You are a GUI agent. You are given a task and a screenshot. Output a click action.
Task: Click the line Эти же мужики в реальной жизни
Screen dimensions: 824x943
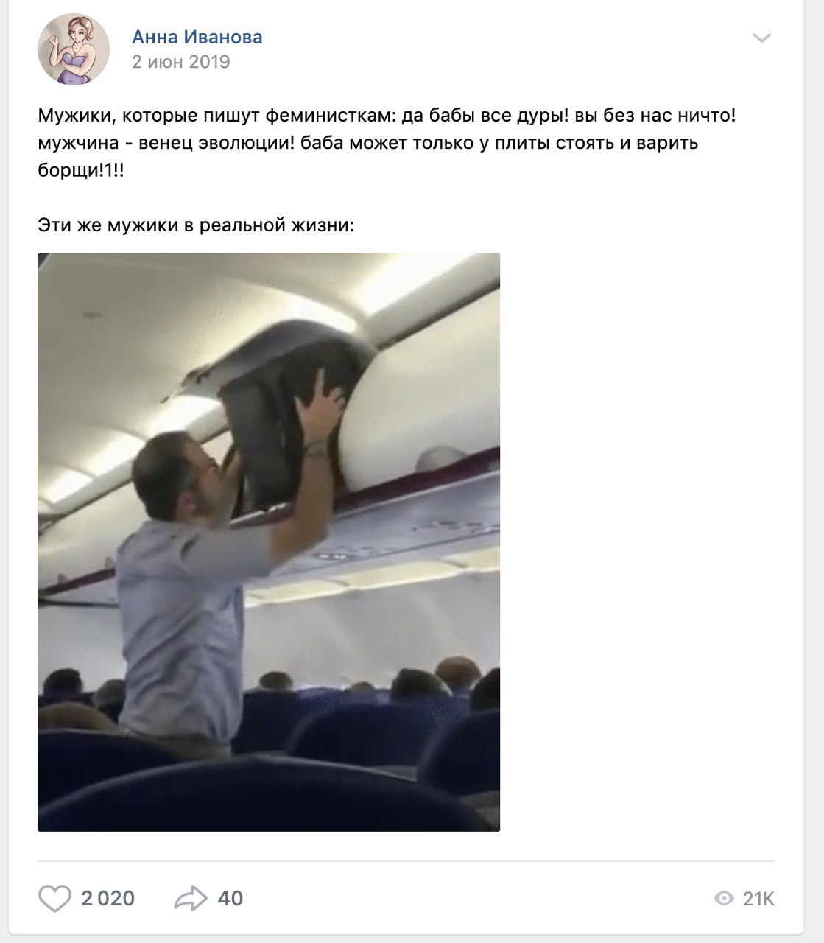pos(196,225)
